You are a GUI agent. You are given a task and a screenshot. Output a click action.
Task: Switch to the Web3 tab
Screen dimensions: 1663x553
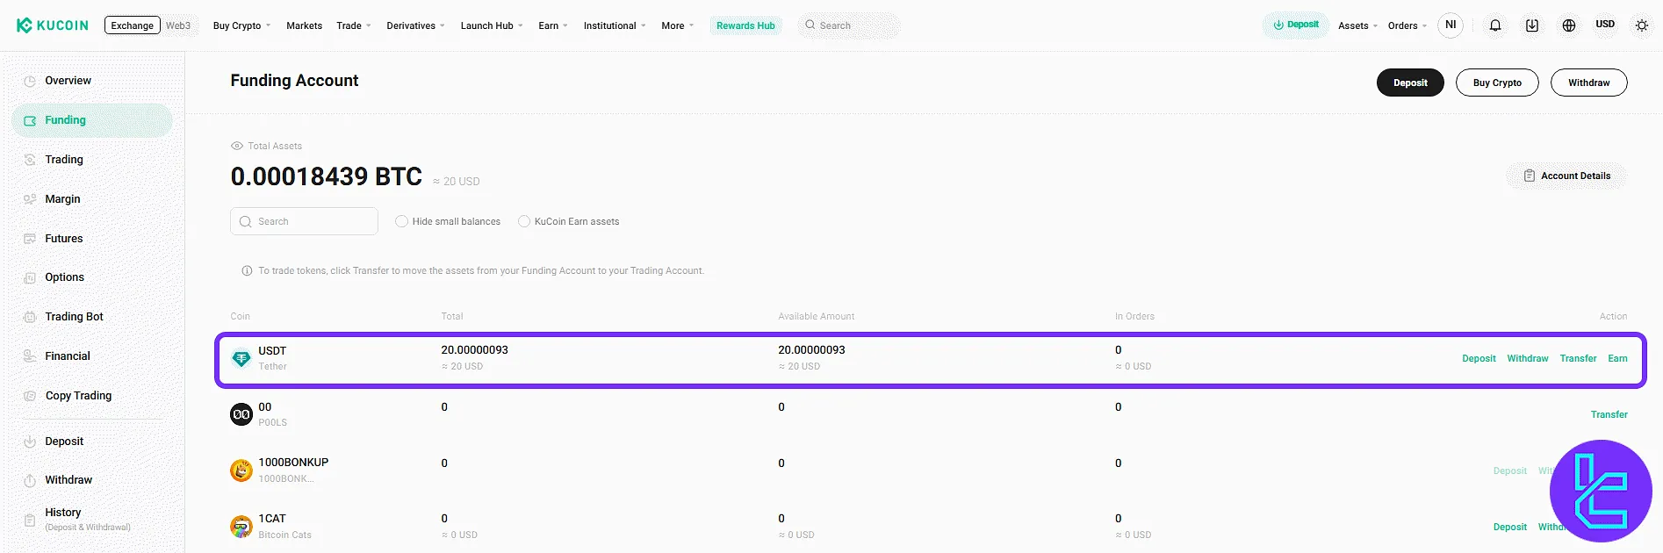(178, 25)
